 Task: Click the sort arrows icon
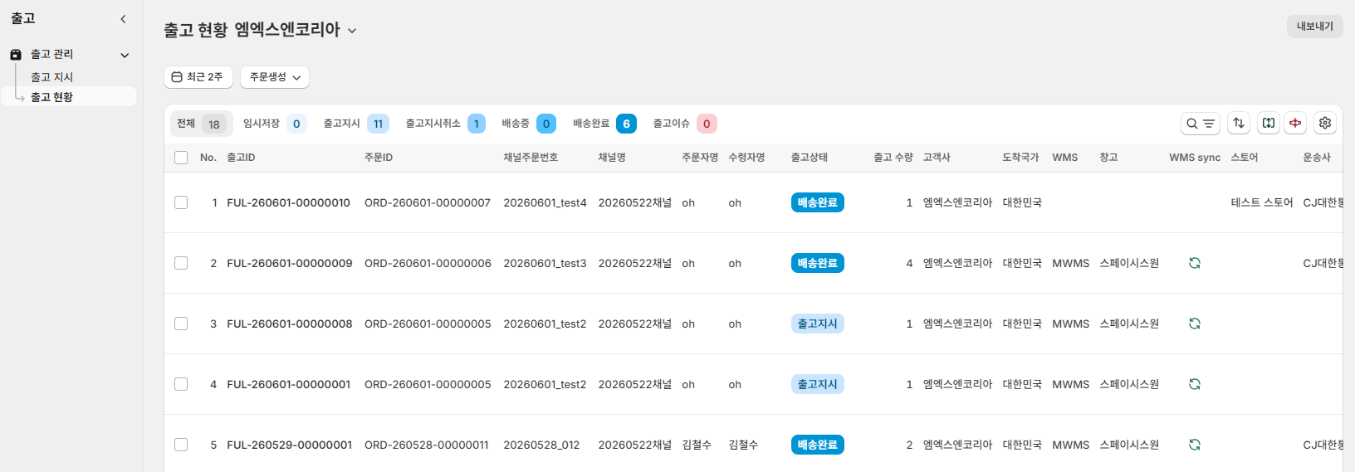(x=1239, y=123)
